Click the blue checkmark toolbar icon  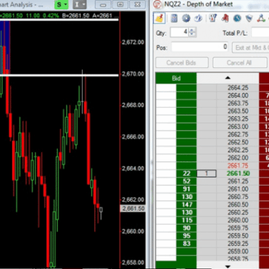(x=198, y=18)
